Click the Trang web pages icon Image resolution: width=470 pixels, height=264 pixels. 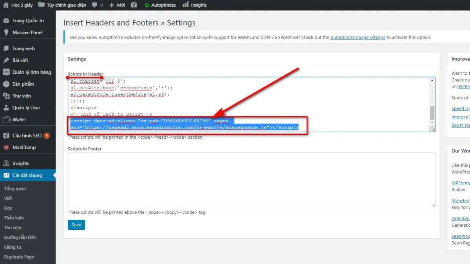[6, 49]
